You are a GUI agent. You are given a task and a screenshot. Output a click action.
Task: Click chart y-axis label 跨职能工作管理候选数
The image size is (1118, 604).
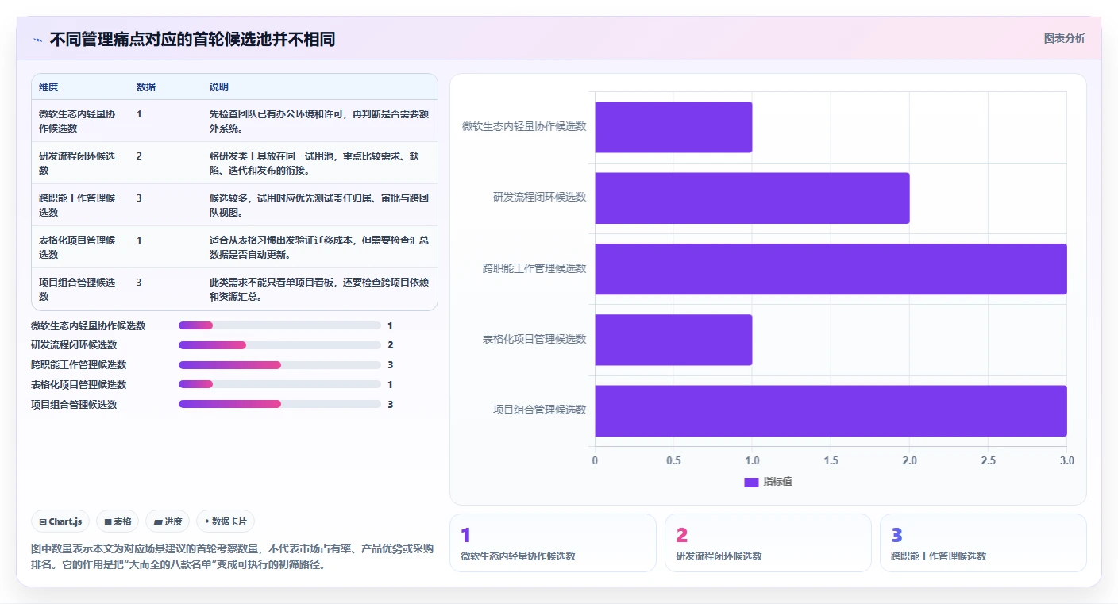[534, 269]
